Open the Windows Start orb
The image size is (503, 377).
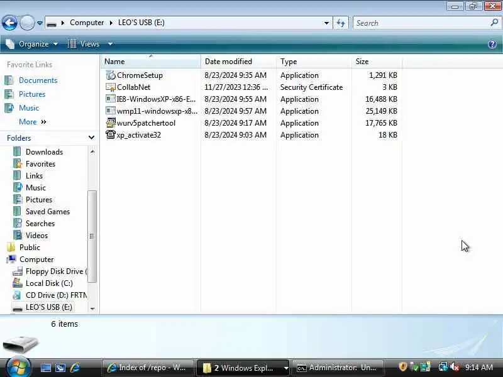pyautogui.click(x=18, y=367)
